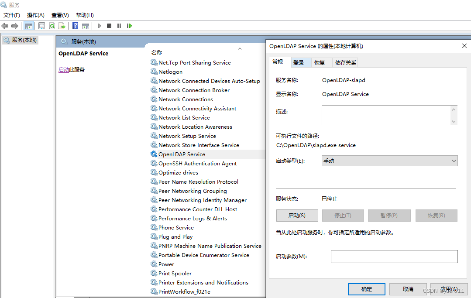471x298 pixels.
Task: Click the Back arrow toolbar icon
Action: tap(5, 26)
